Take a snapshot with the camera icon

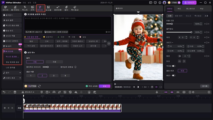(152, 87)
